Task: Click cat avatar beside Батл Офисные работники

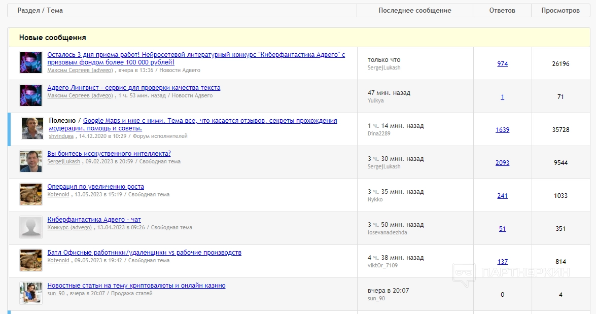Action: click(x=30, y=260)
